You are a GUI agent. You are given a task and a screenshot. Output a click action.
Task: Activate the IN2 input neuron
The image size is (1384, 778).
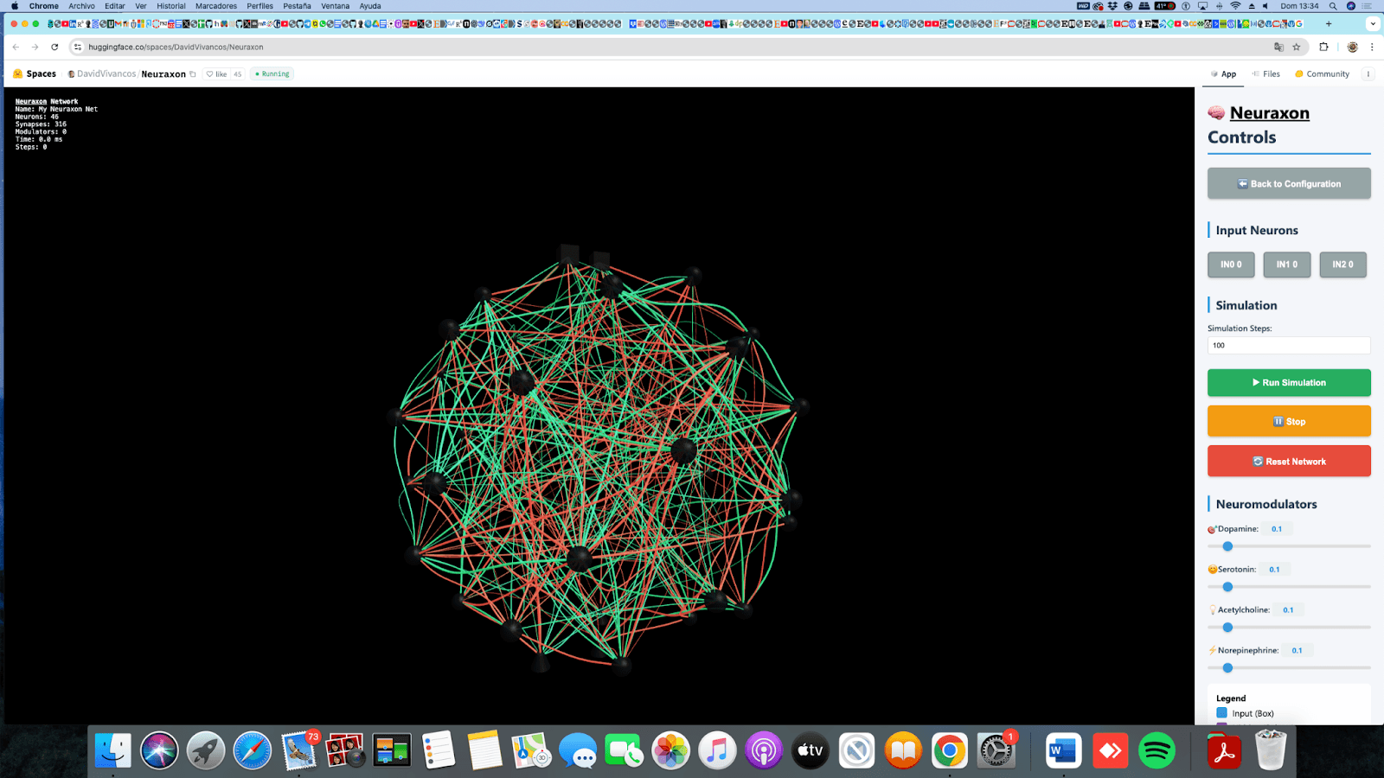(x=1342, y=265)
